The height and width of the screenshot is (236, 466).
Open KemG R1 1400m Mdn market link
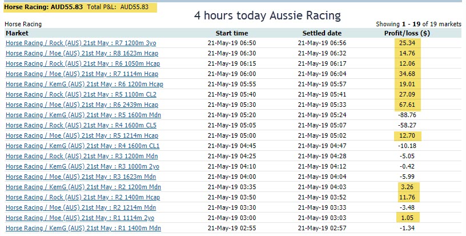(x=83, y=228)
